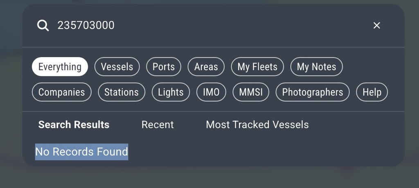Filter results by Vessels
Viewport: 419px width, 188px height.
click(x=117, y=66)
